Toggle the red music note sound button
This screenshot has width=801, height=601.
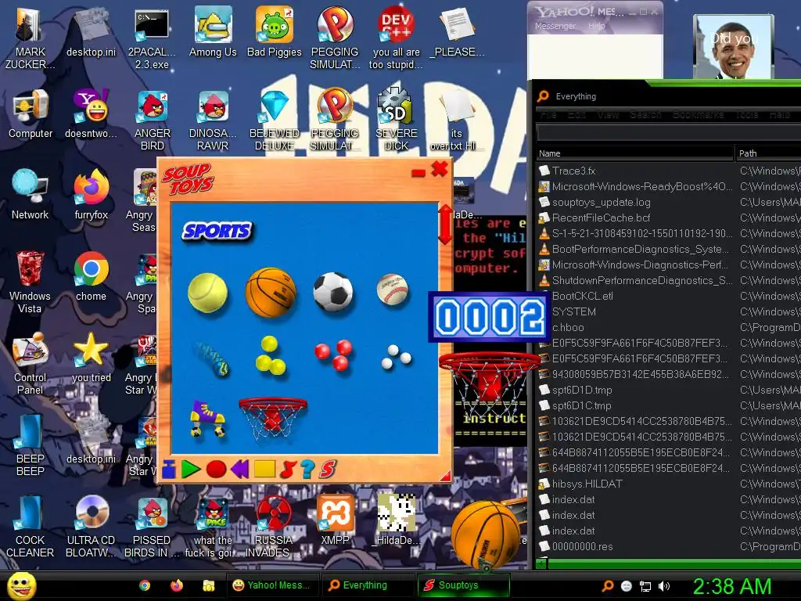pos(288,469)
